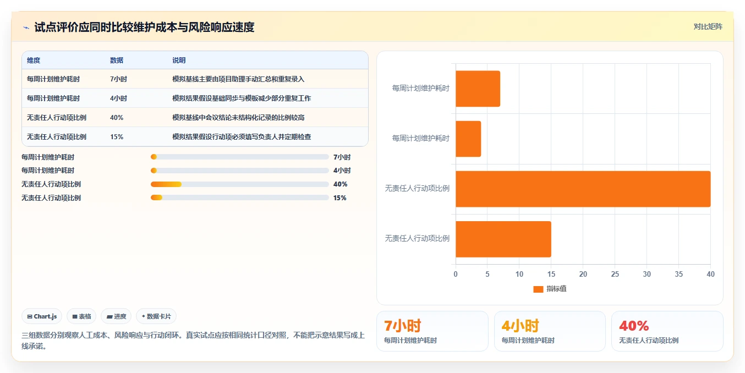Click the chart bar reaching value 15
The height and width of the screenshot is (373, 745).
tap(503, 239)
